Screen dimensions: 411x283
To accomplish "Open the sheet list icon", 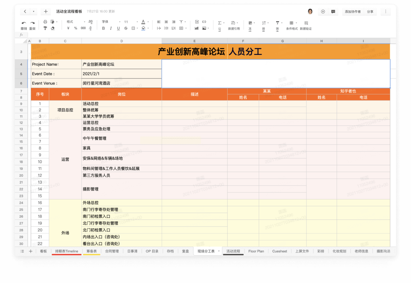I will [22, 251].
